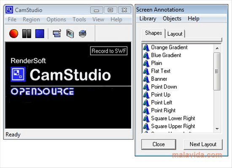This screenshot has width=232, height=168.
Task: Select the Point Right entry
Action: (x=163, y=111)
